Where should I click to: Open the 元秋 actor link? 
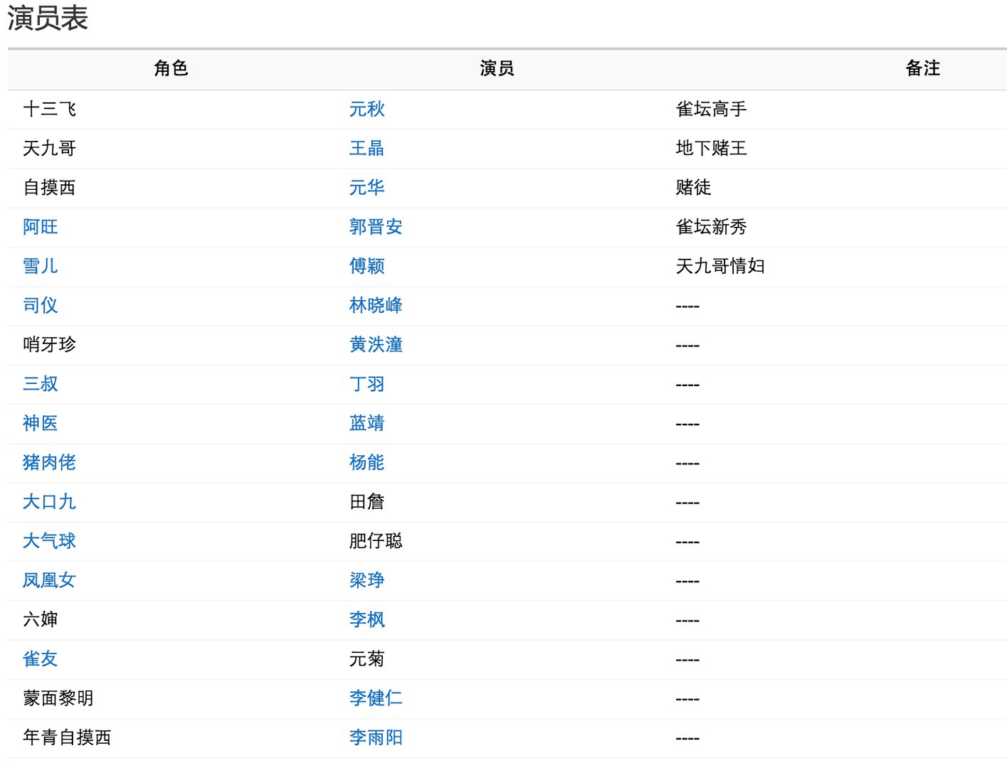(367, 109)
